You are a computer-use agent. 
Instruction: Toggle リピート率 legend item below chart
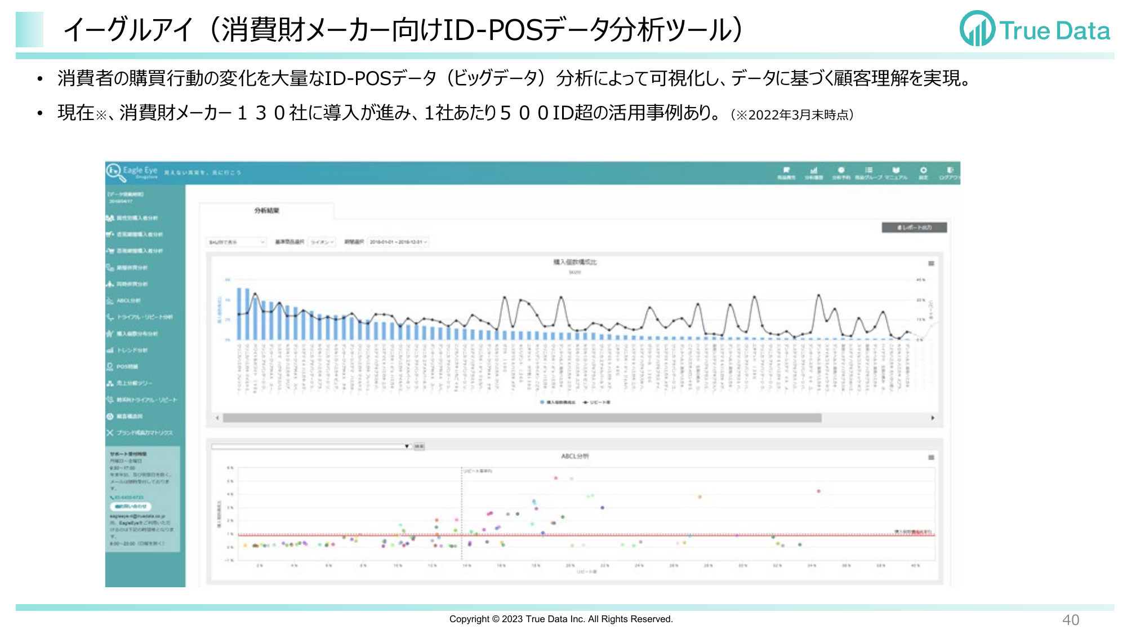(597, 402)
